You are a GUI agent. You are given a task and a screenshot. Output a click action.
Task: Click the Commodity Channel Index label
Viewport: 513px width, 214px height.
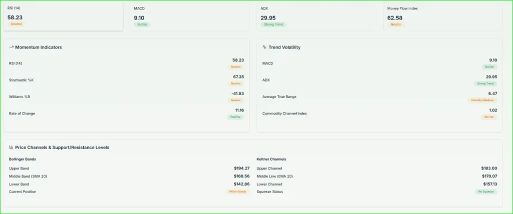[x=285, y=113]
